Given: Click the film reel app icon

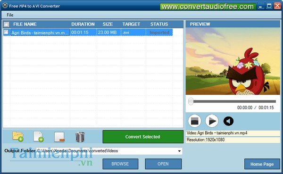Looking at the screenshot, I should (5, 6).
